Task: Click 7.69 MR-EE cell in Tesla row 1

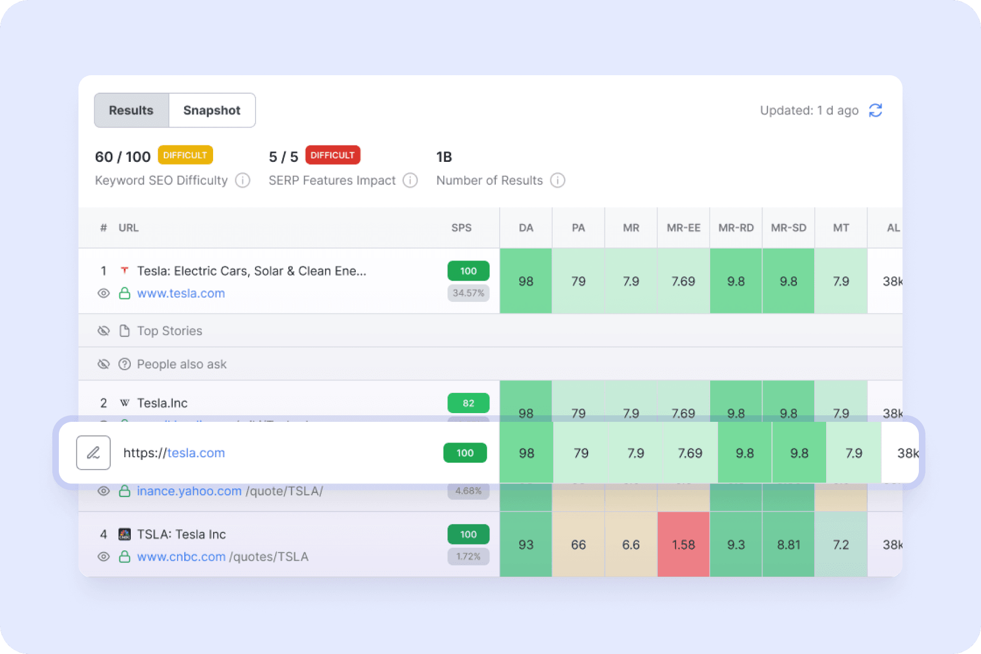Action: (683, 281)
